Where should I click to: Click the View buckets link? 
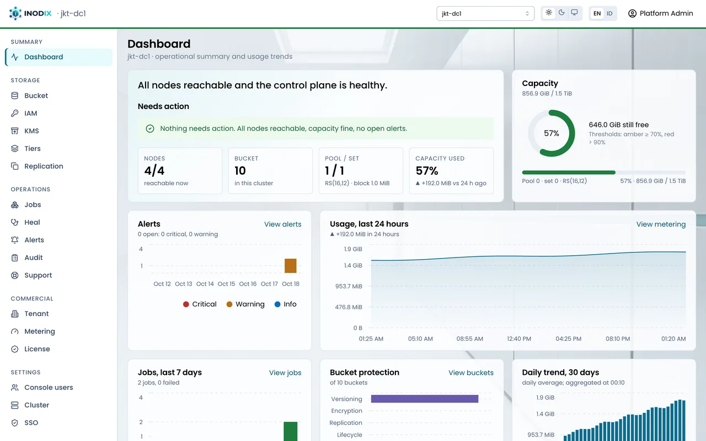(471, 373)
